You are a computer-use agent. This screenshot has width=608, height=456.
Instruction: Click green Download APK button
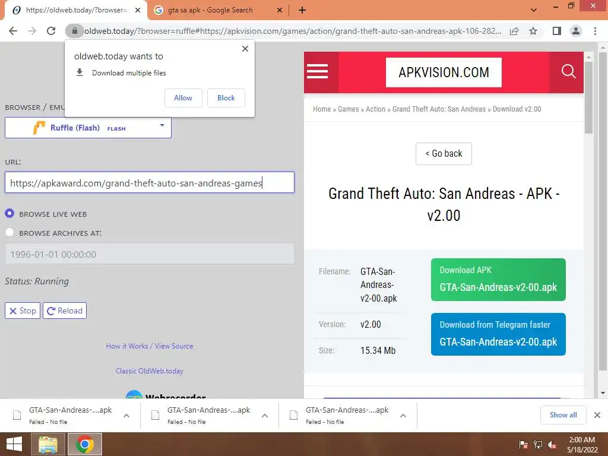coord(498,280)
